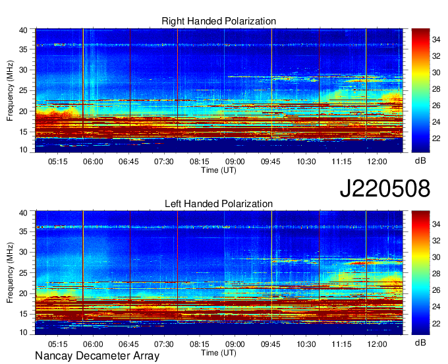Image resolution: width=448 pixels, height=364 pixels.
Task: Click the 28 value on Right Handed colorbar
Action: [436, 89]
